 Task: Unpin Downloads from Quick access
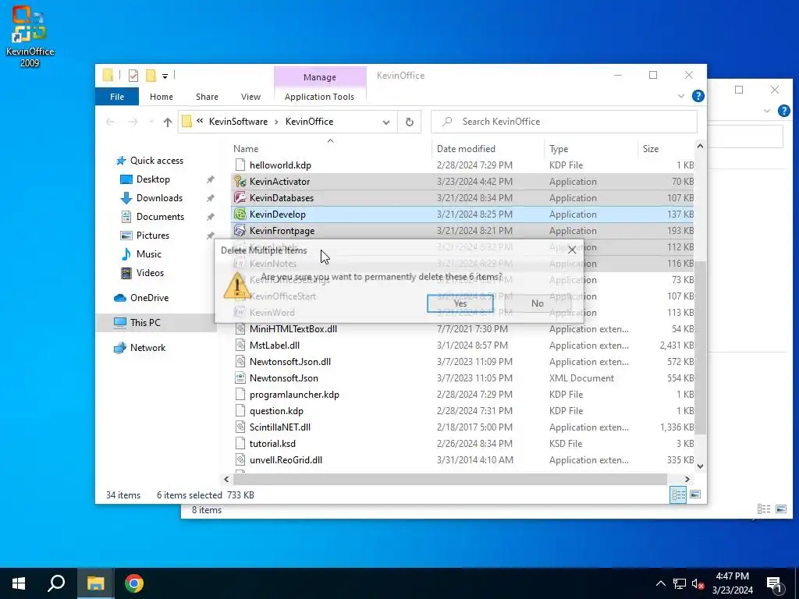(210, 198)
